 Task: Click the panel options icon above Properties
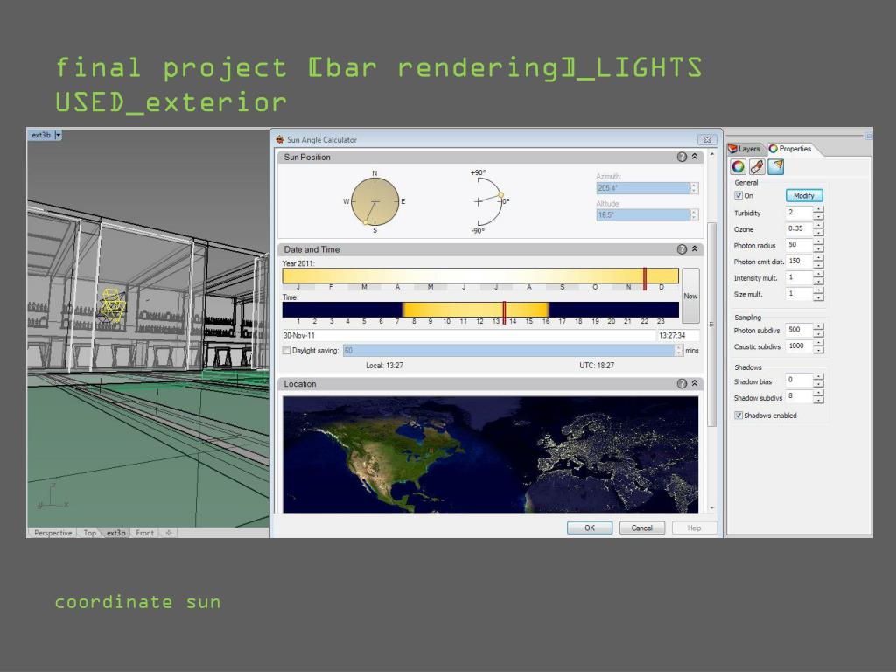click(x=868, y=136)
